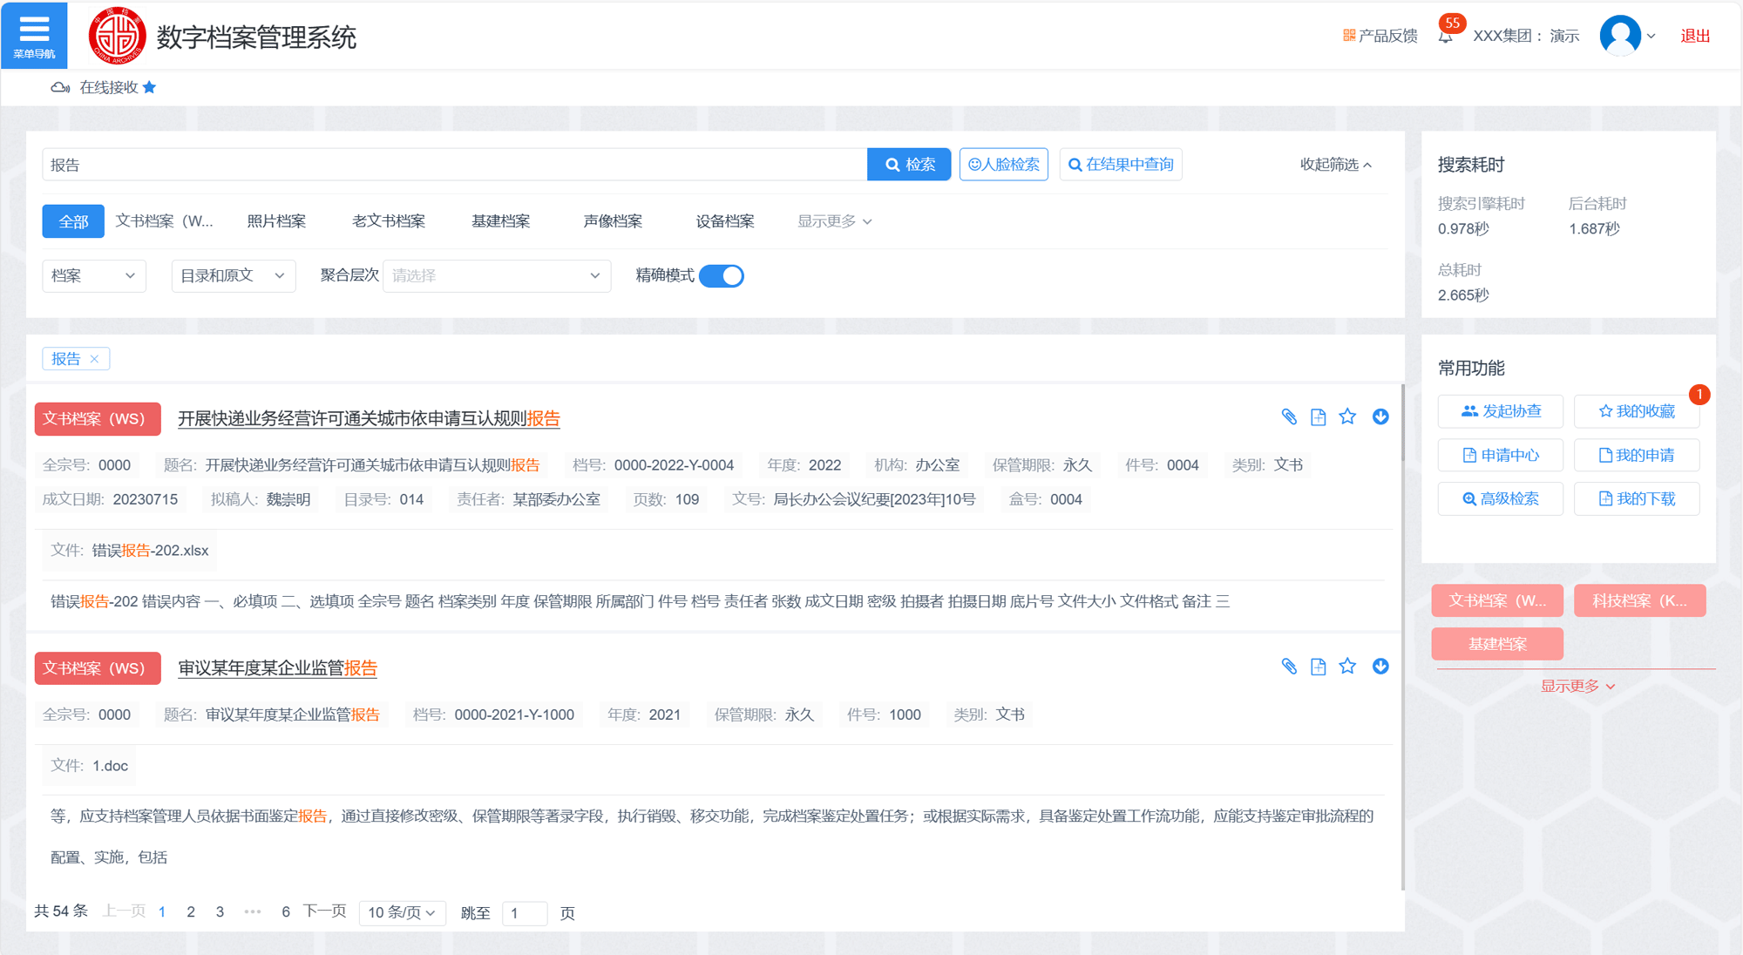Switch to the 基建档案 tab
Viewport: 1743px width, 955px height.
point(500,221)
